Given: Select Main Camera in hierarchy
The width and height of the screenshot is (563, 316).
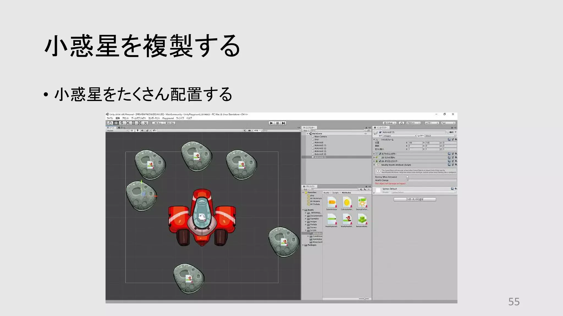Looking at the screenshot, I should 321,137.
